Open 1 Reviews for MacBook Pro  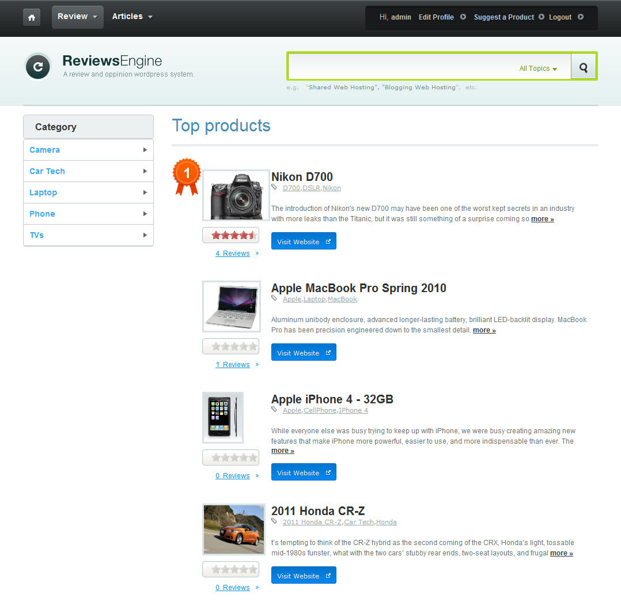(233, 365)
